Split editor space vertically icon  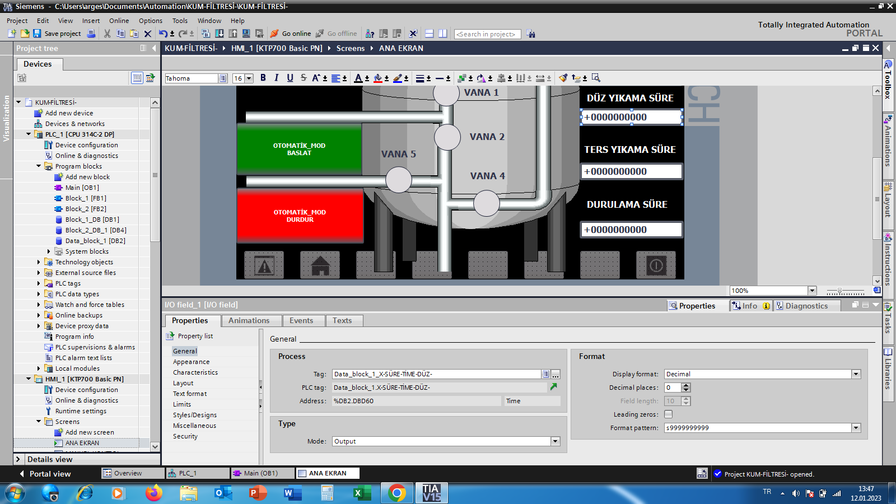(443, 34)
